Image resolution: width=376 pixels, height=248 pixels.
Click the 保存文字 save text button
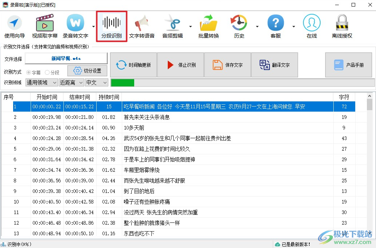point(228,65)
